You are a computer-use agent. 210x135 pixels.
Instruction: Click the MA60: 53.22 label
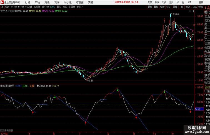[x=61, y=11]
